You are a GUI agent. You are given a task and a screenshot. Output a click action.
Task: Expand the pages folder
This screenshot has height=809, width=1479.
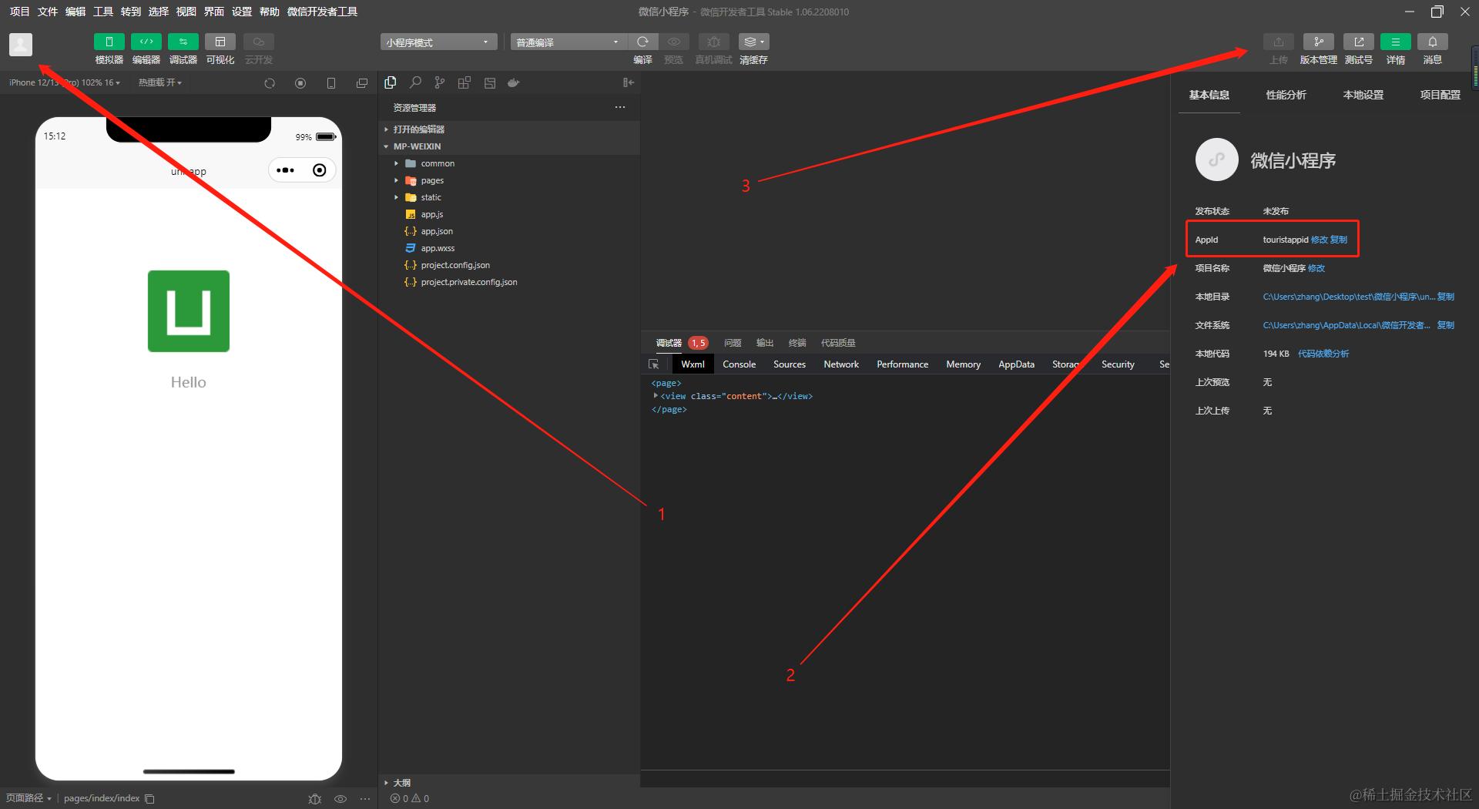click(x=509, y=180)
